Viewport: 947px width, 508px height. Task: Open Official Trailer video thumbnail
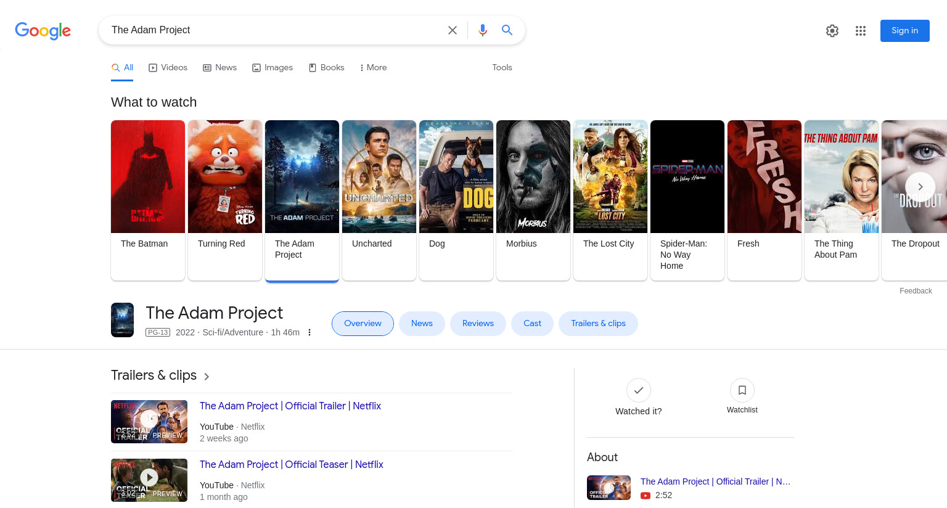[149, 422]
